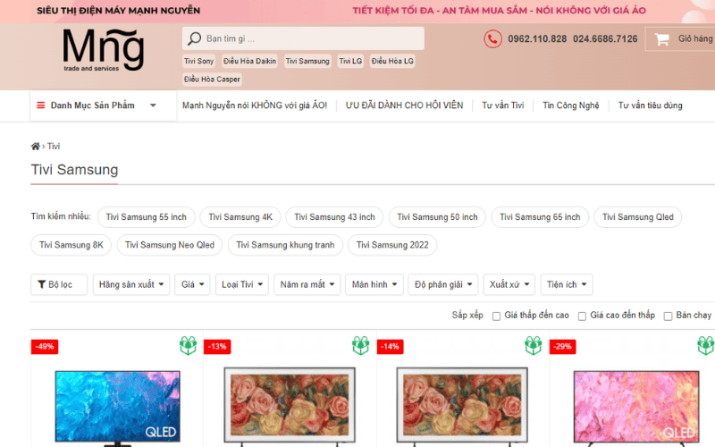Viewport: 715px width, 447px height.
Task: Click the gift icon on the -49% product
Action: [x=188, y=345]
